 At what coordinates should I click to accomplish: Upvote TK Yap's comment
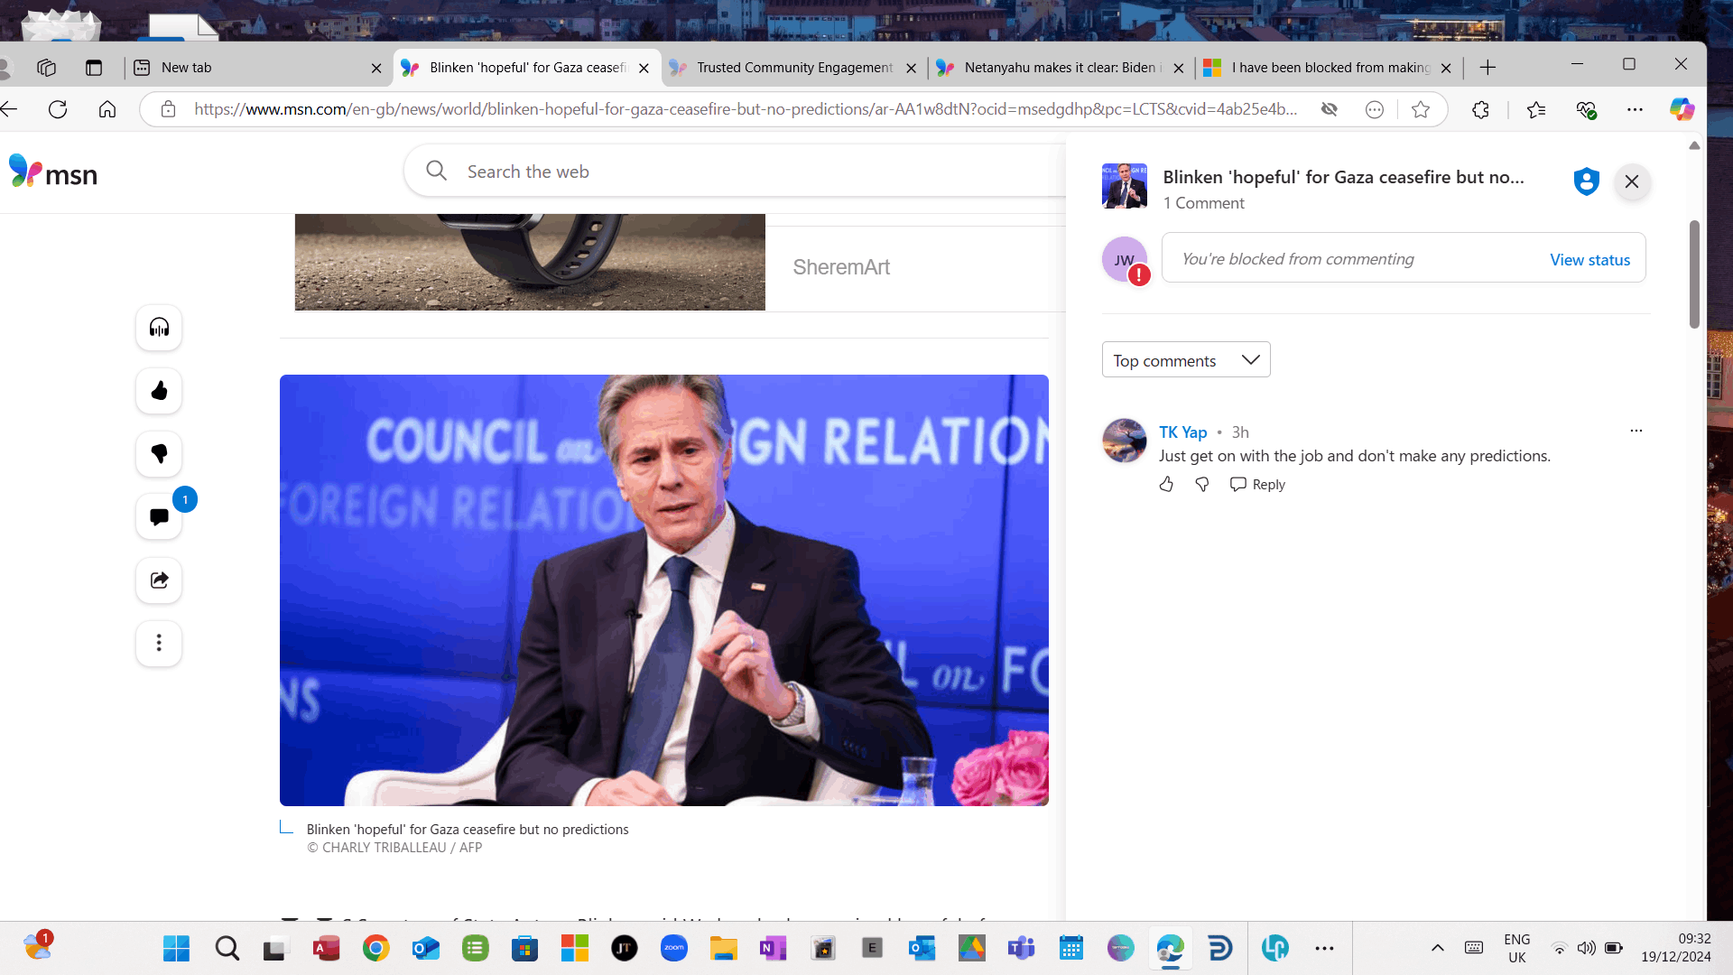(x=1166, y=485)
